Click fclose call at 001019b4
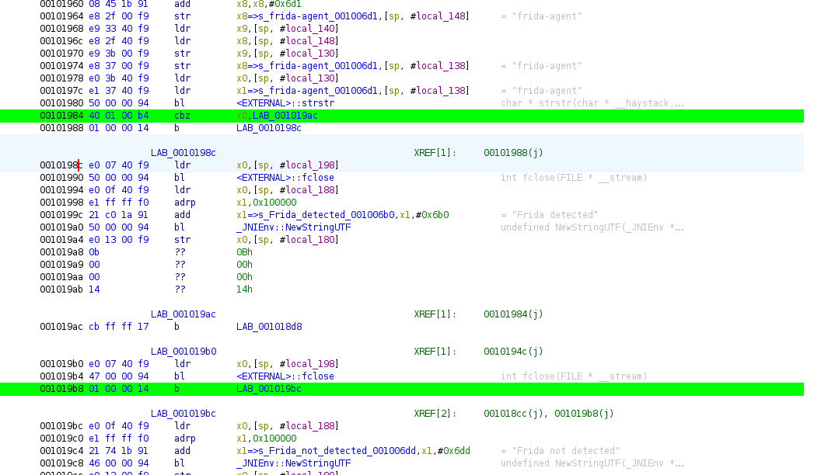Viewport: 814px width, 475px height. click(285, 376)
